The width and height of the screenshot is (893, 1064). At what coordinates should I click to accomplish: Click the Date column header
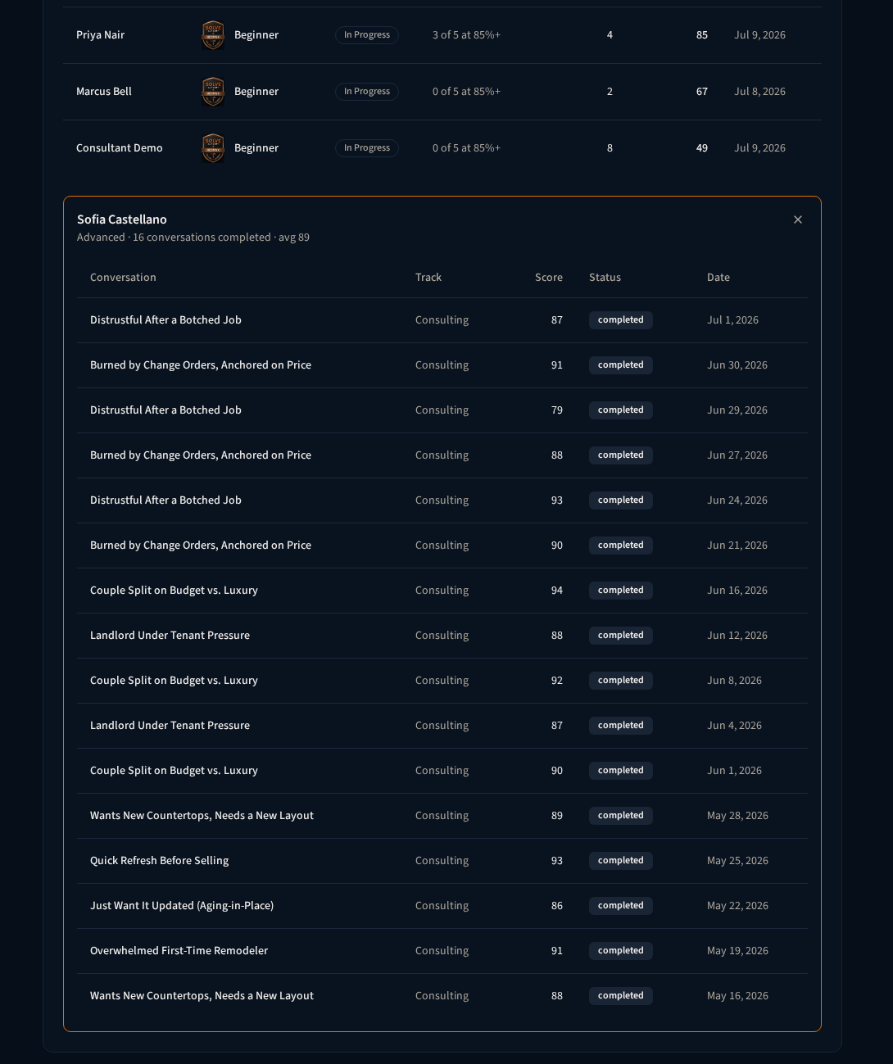tap(718, 278)
